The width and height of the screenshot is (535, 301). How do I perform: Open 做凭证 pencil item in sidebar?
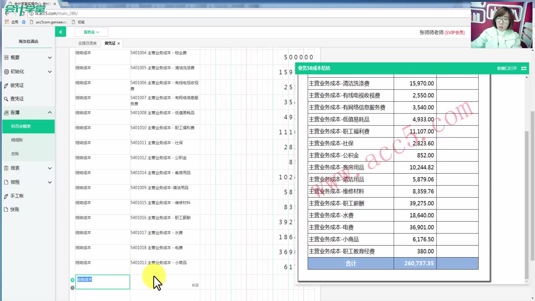coord(17,85)
